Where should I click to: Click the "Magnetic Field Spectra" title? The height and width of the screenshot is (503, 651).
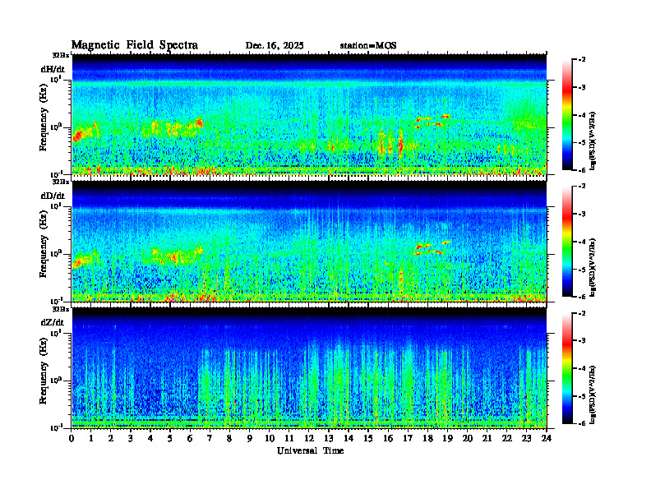[135, 45]
